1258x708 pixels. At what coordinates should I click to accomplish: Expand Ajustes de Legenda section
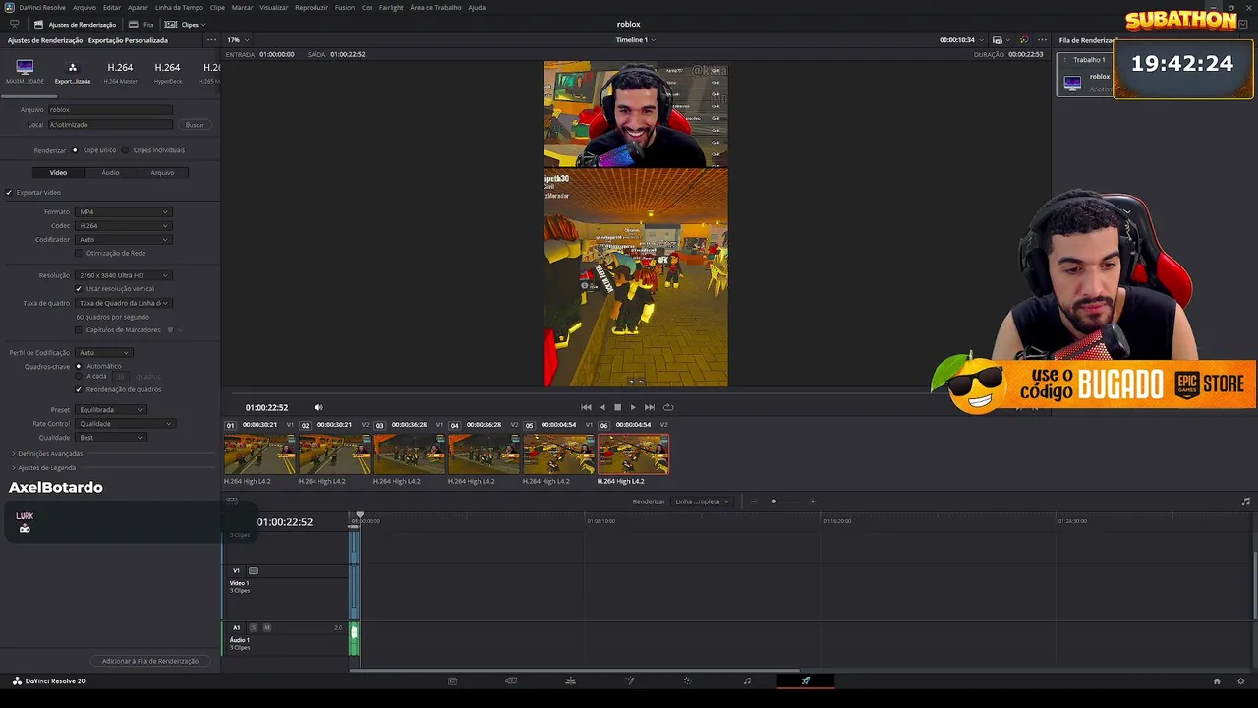(44, 467)
